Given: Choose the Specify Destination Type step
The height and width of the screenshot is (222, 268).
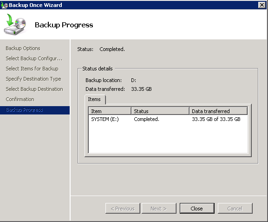Looking at the screenshot, I should click(x=33, y=79).
